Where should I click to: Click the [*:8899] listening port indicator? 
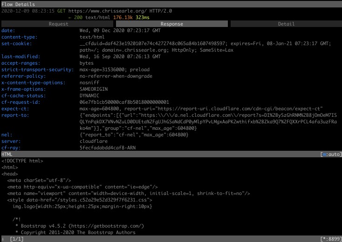[330, 239]
